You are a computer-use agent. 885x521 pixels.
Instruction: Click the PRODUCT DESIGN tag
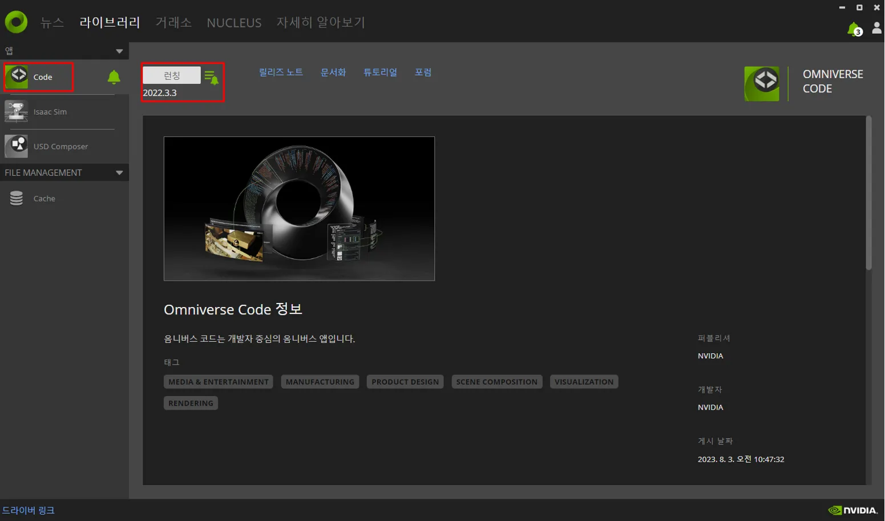click(x=405, y=382)
